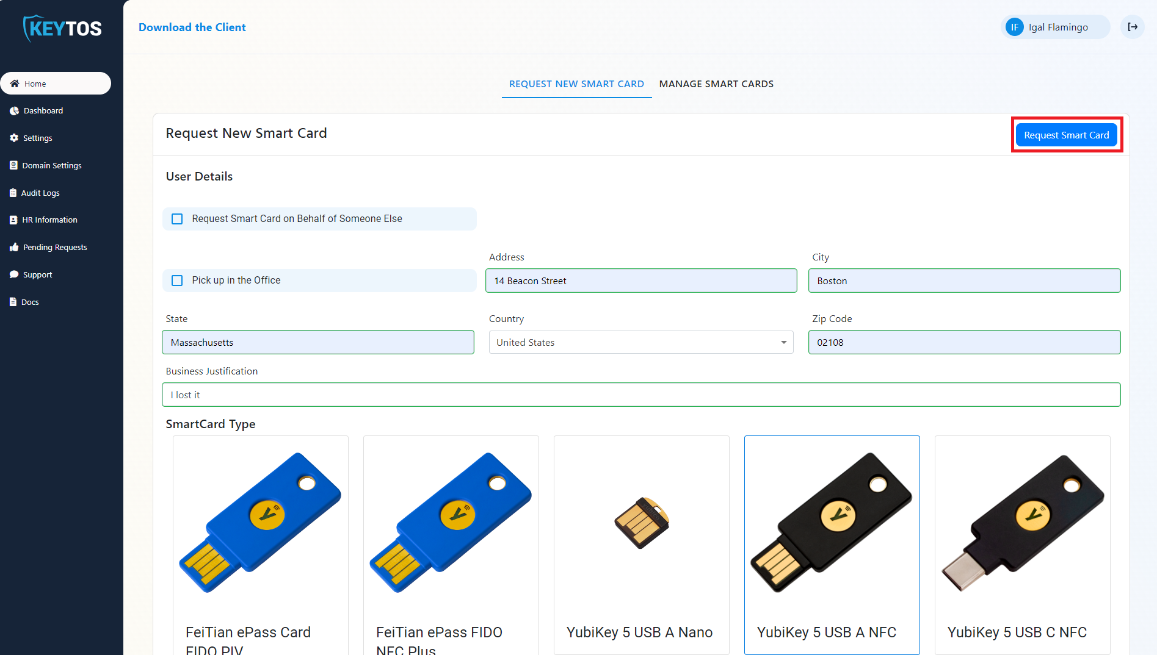Viewport: 1157px width, 655px height.
Task: Select the Home sidebar item
Action: (56, 84)
